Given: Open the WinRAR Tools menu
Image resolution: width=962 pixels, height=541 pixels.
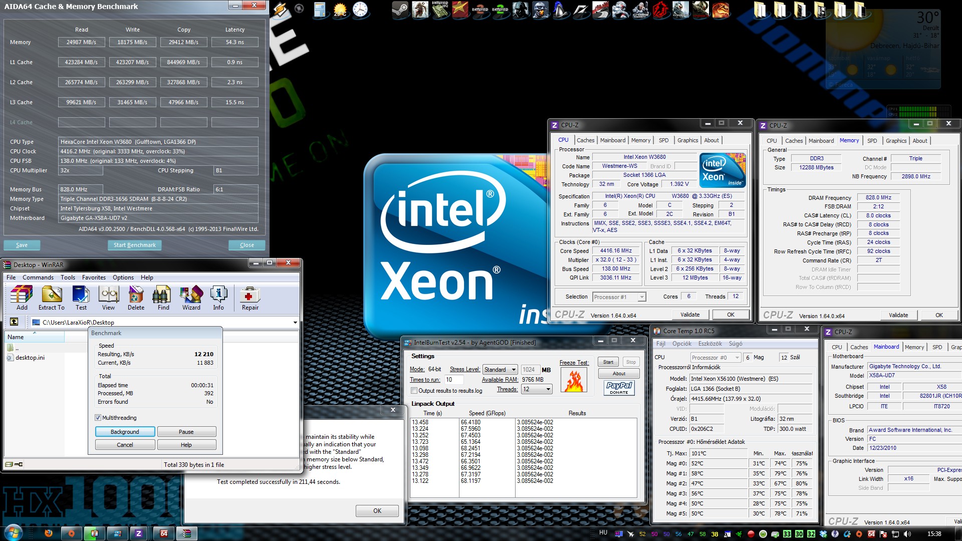Looking at the screenshot, I should 68,278.
